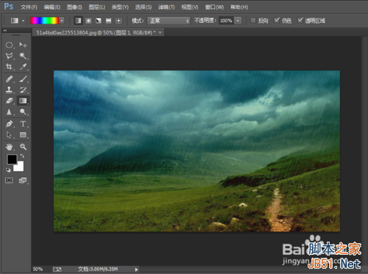Select the Clone Stamp tool

(x=9, y=90)
